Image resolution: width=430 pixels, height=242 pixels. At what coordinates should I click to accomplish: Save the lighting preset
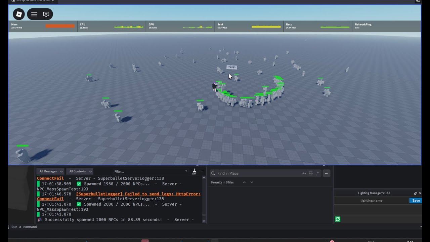416,200
